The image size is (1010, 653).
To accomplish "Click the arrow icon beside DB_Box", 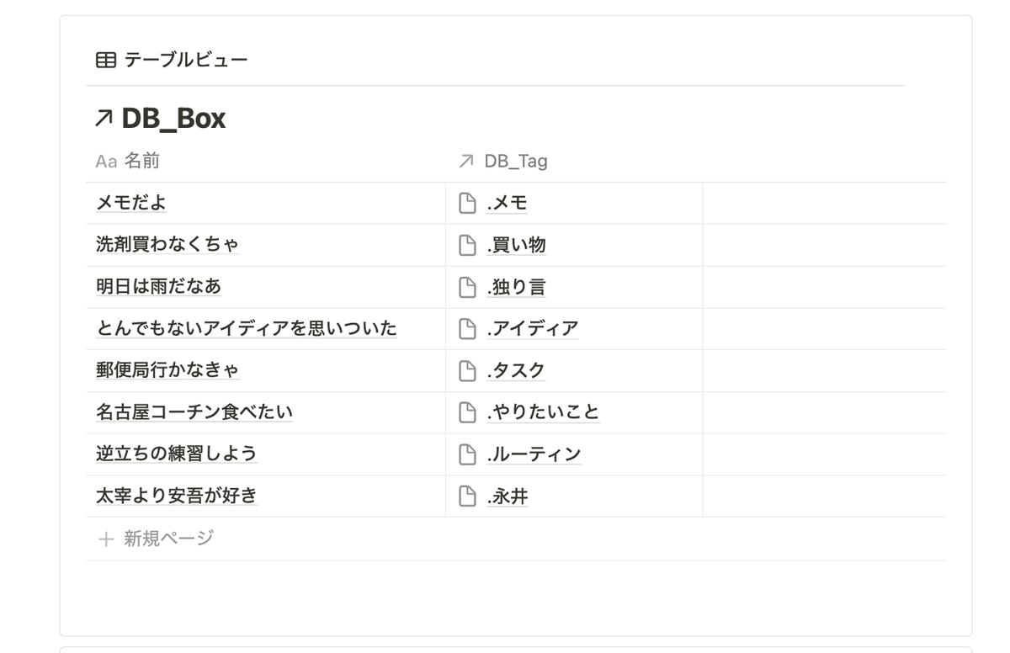I will (x=104, y=119).
